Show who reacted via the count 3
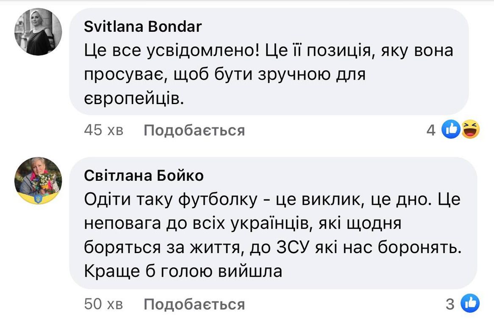This screenshot has height=325, width=494. 450,304
